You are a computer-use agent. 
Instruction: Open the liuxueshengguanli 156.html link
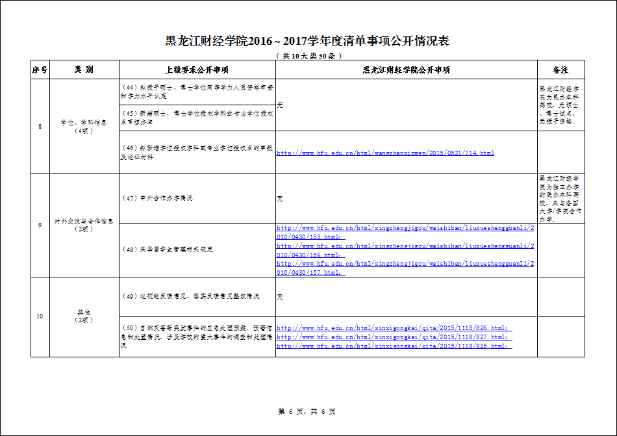pyautogui.click(x=405, y=251)
